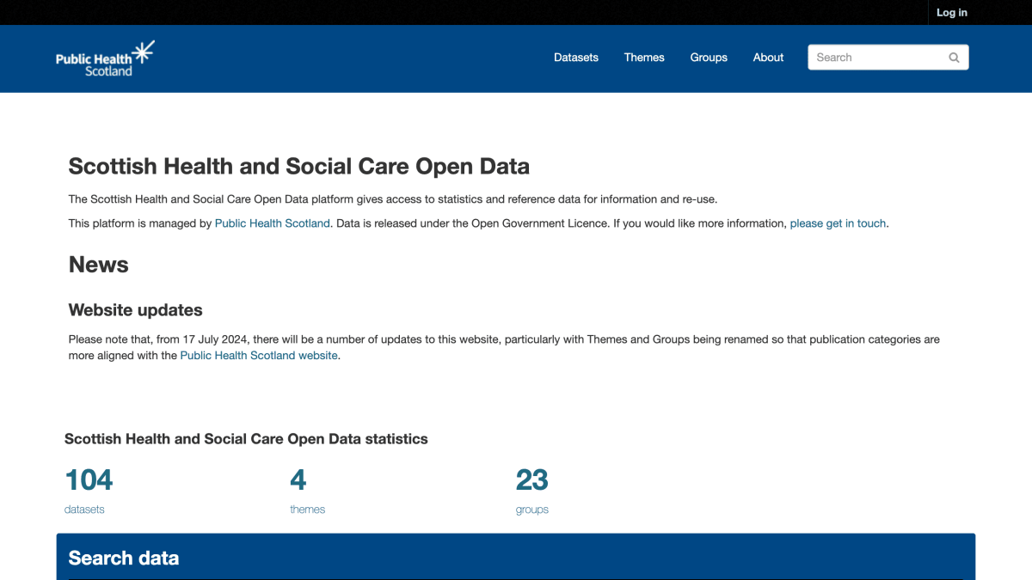Open the Public Health Scotland website link
Image resolution: width=1032 pixels, height=580 pixels.
[259, 356]
